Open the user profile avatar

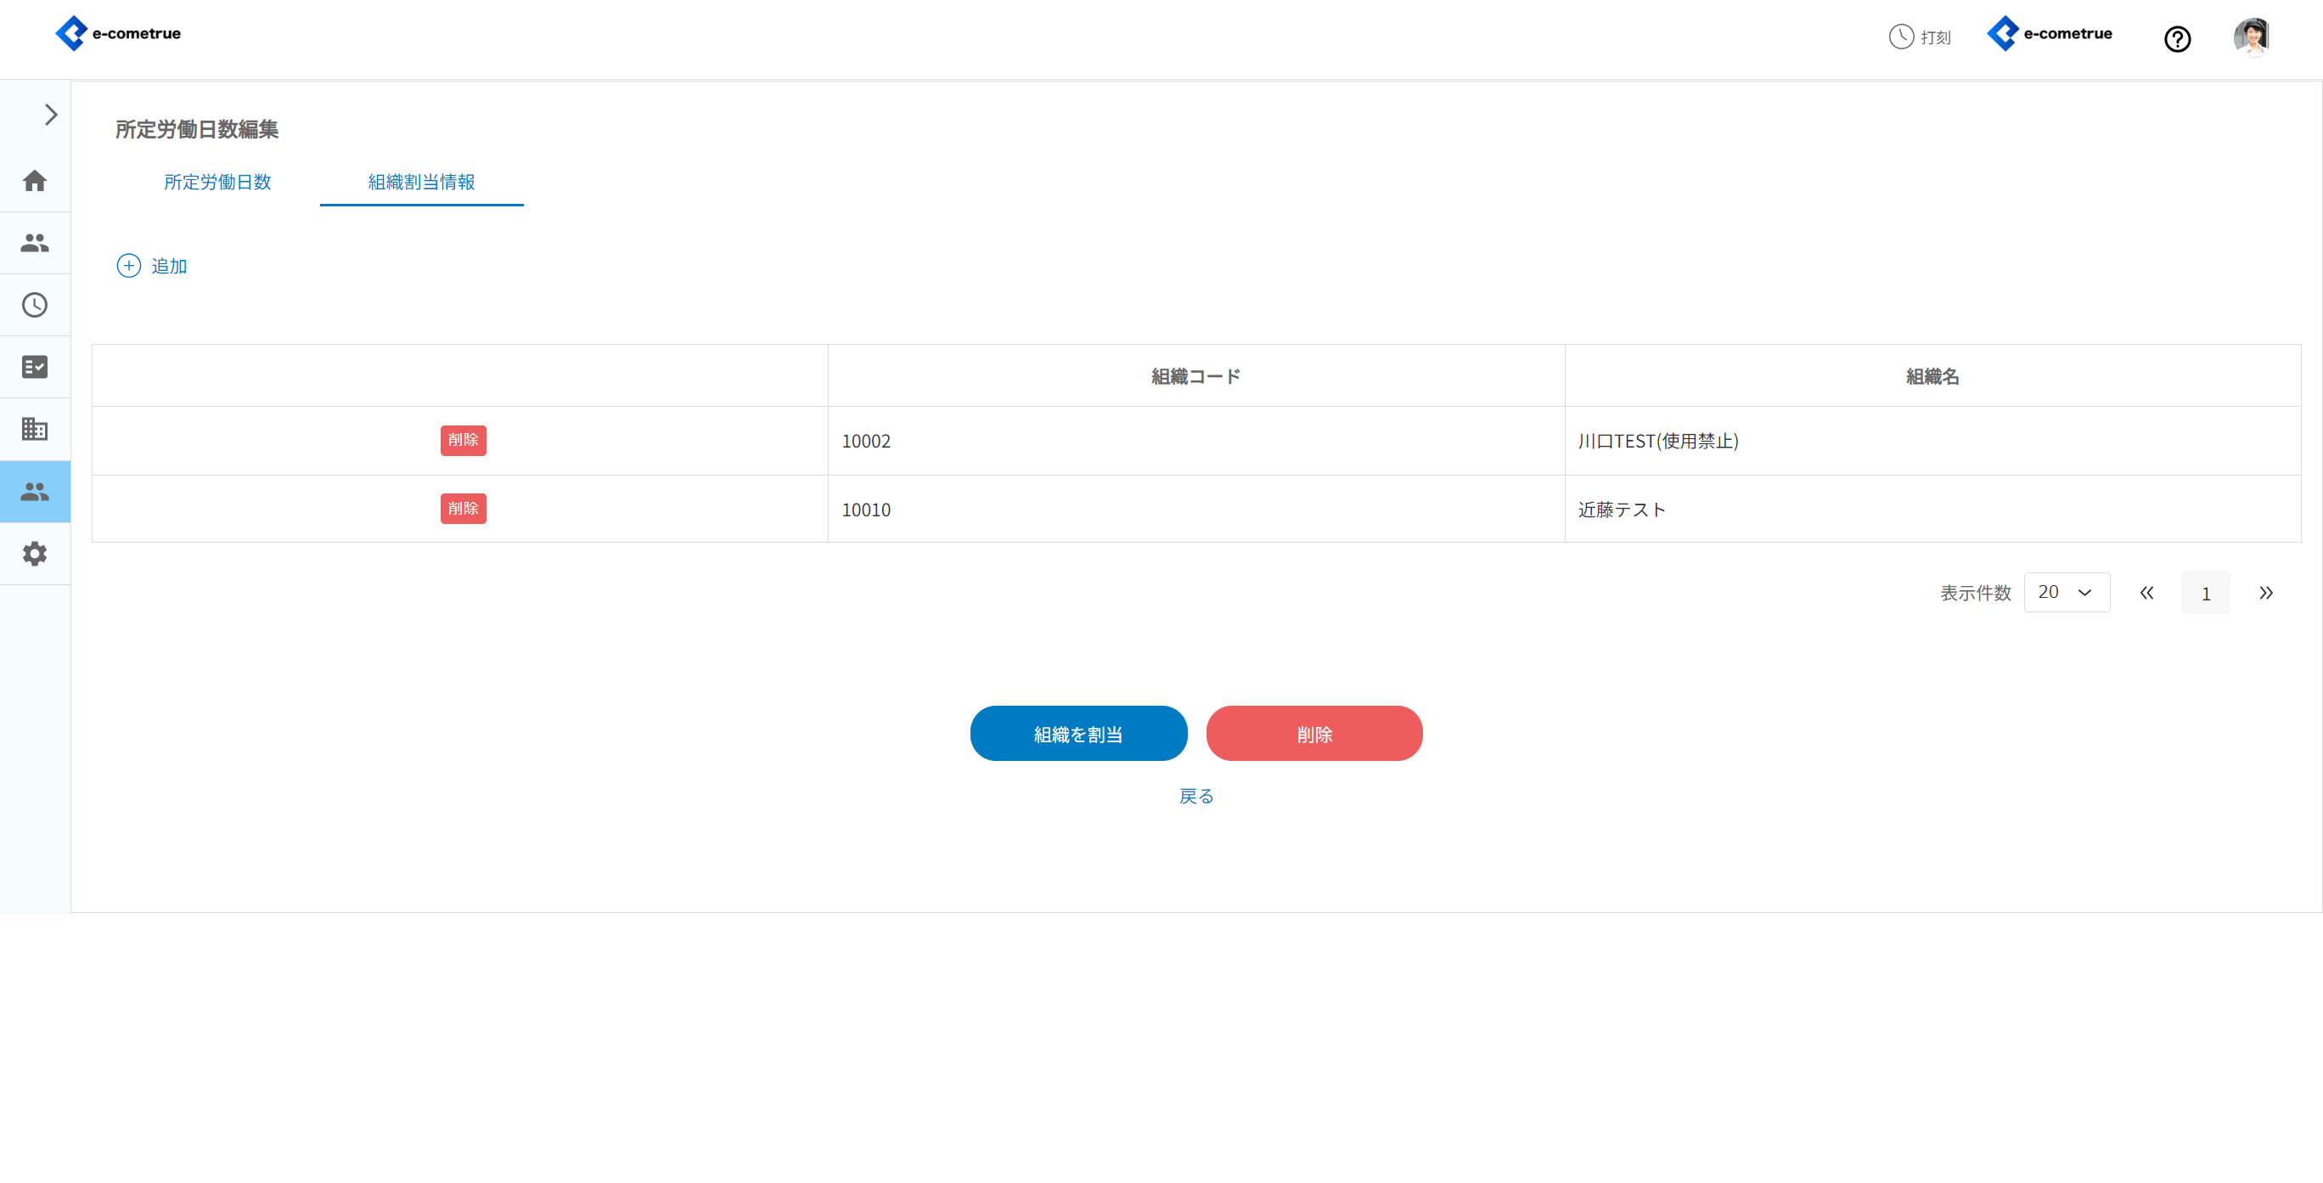[x=2252, y=37]
